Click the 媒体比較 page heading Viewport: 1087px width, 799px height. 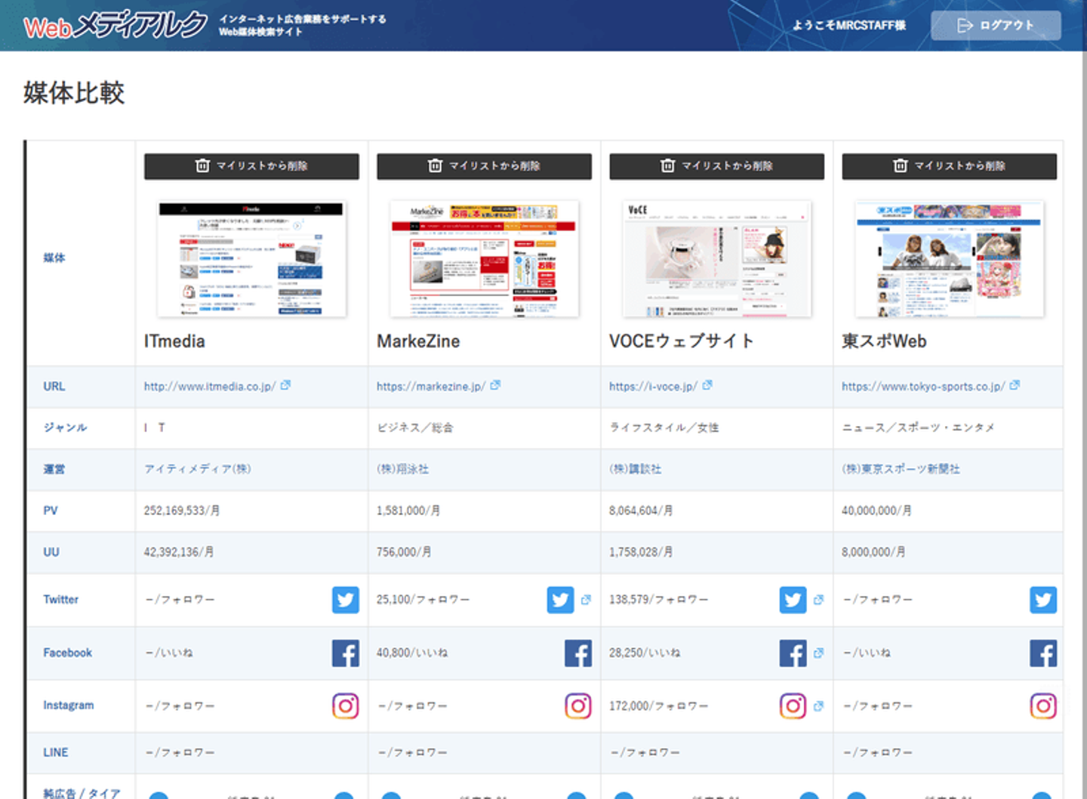pos(74,93)
